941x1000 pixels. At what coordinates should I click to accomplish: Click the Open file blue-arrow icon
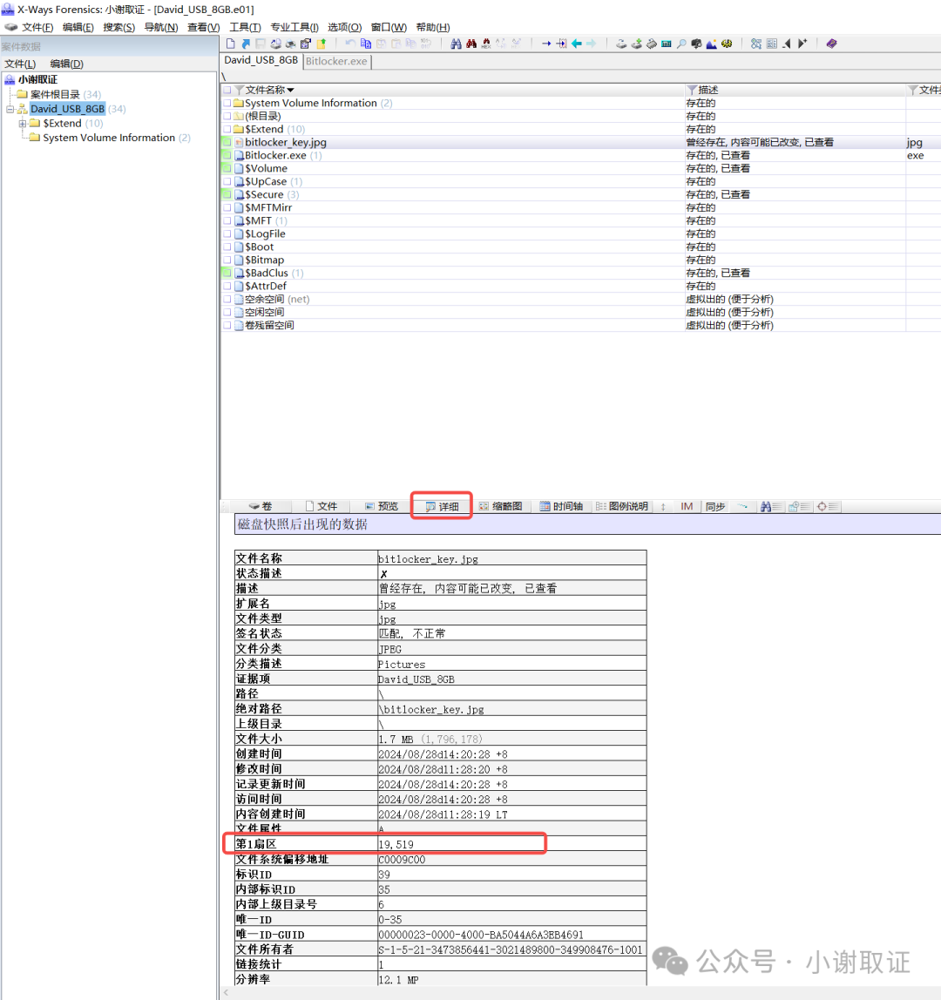[246, 44]
